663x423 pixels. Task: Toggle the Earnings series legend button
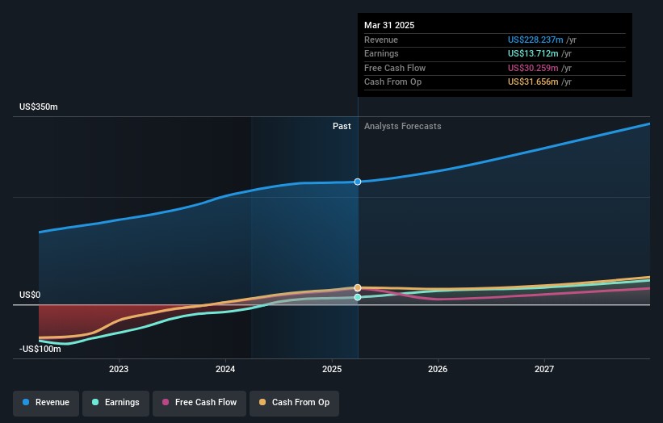tap(115, 402)
